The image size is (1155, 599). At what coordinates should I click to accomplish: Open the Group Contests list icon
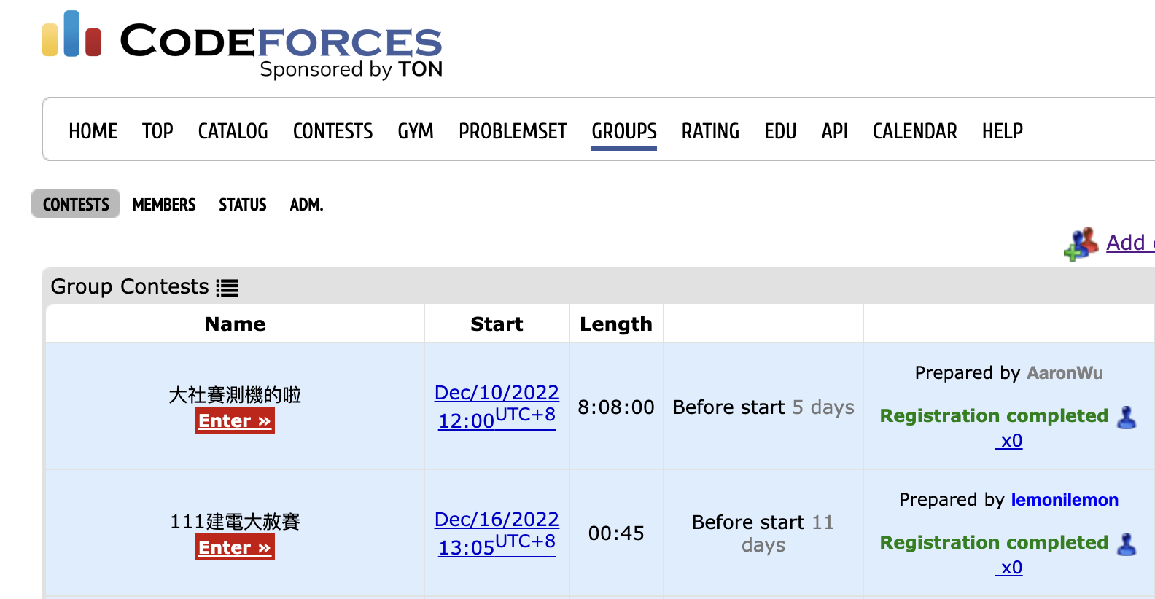227,288
